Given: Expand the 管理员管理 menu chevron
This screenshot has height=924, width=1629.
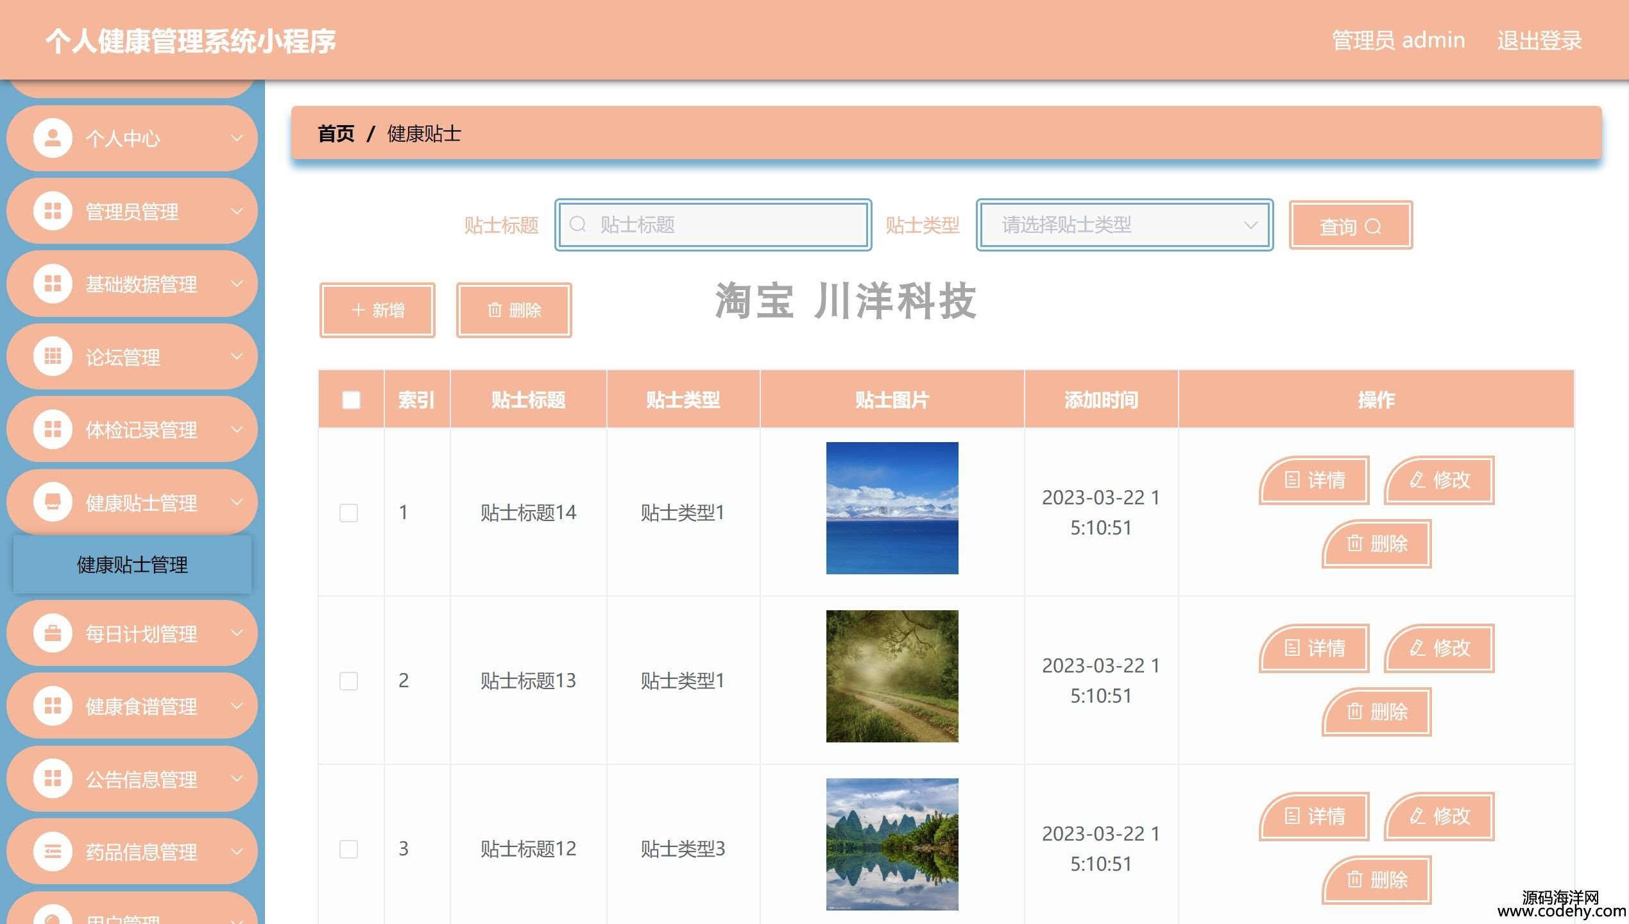Looking at the screenshot, I should coord(237,211).
